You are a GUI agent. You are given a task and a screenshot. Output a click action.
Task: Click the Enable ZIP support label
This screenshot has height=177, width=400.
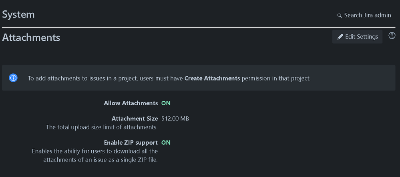point(131,142)
